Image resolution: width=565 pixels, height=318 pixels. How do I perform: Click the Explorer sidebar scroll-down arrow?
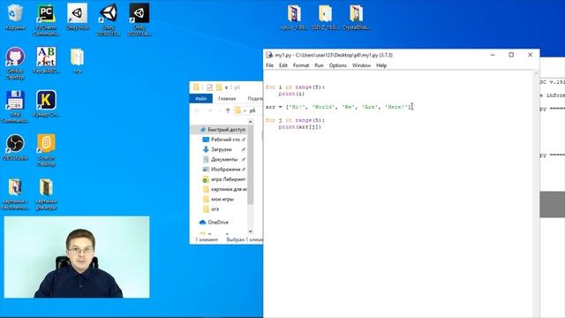coord(251,231)
